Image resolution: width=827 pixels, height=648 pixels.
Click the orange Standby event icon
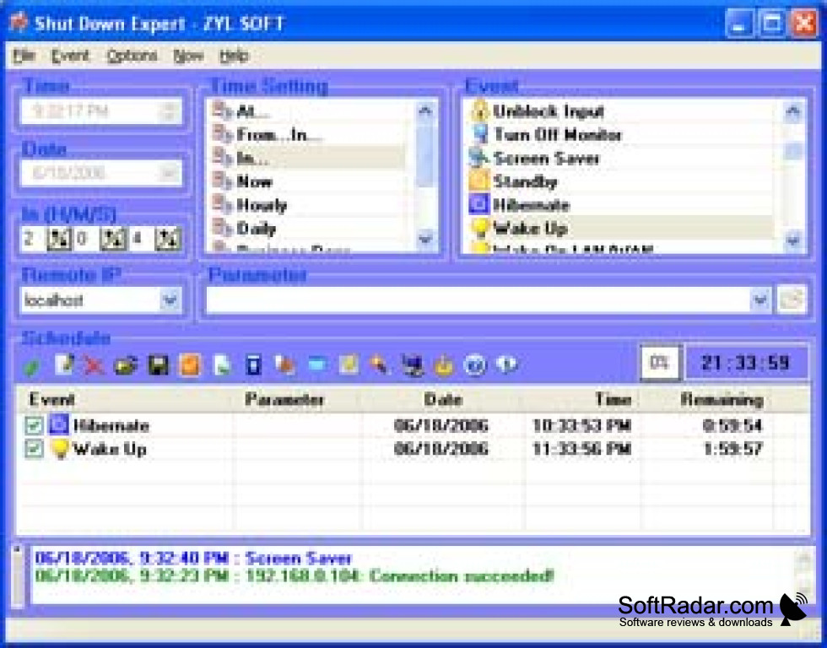click(479, 181)
